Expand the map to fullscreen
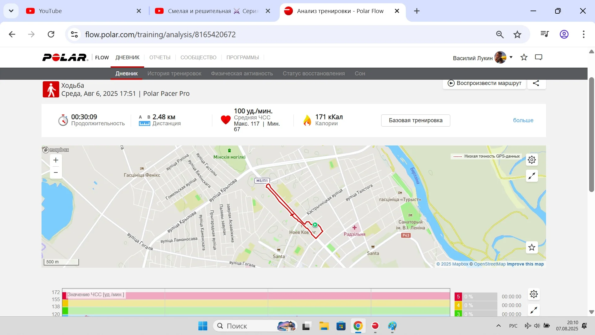595x335 pixels. point(532,176)
